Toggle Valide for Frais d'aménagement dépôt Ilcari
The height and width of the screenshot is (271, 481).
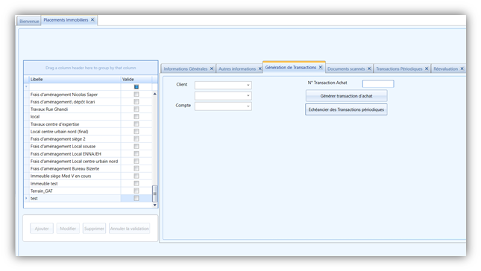(x=136, y=102)
